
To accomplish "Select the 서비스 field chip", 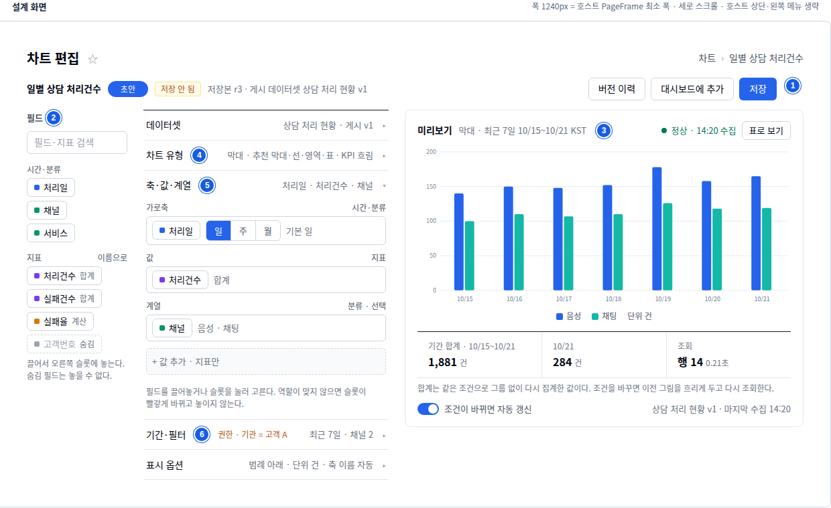I will click(x=51, y=233).
